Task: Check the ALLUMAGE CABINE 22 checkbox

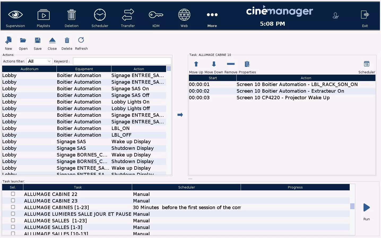Action: pyautogui.click(x=13, y=194)
